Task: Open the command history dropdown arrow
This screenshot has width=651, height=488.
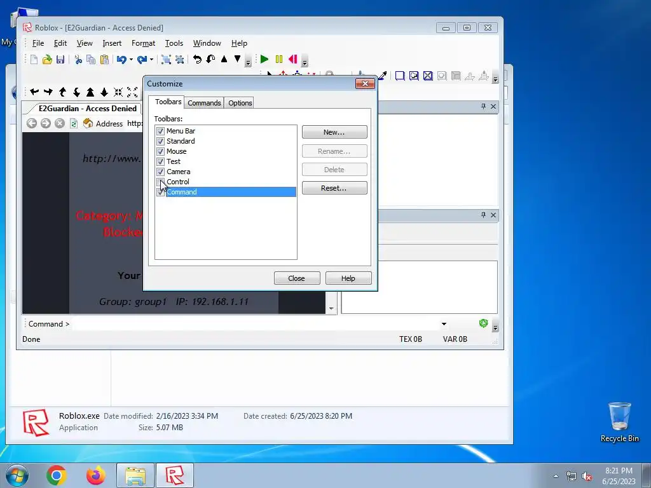Action: tap(444, 324)
